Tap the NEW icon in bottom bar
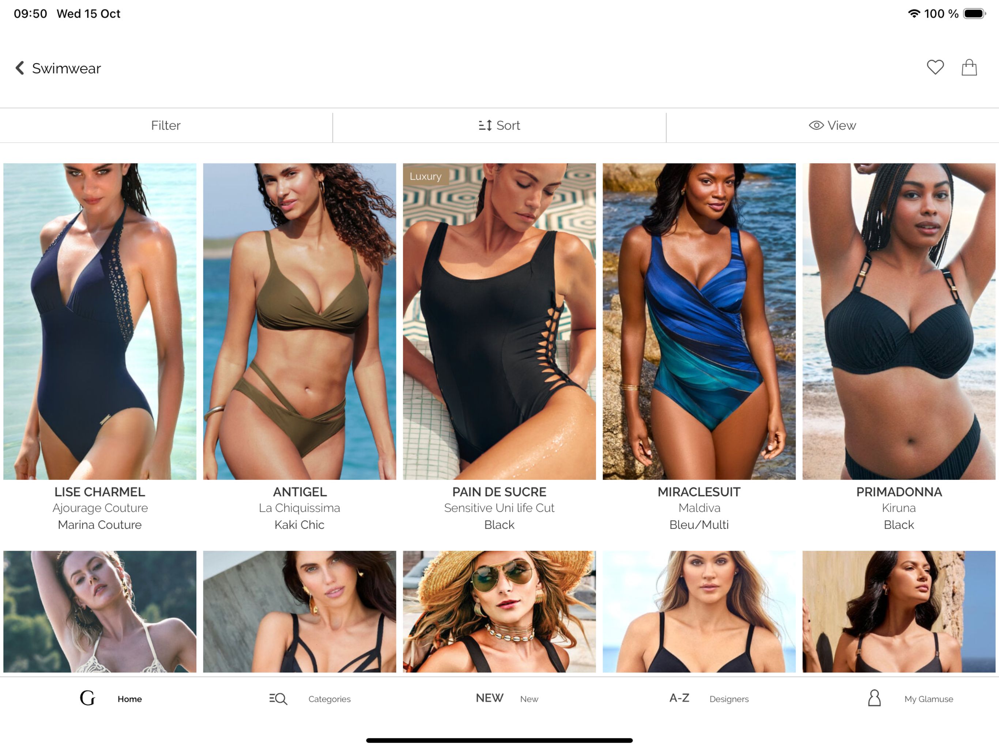 click(x=490, y=698)
